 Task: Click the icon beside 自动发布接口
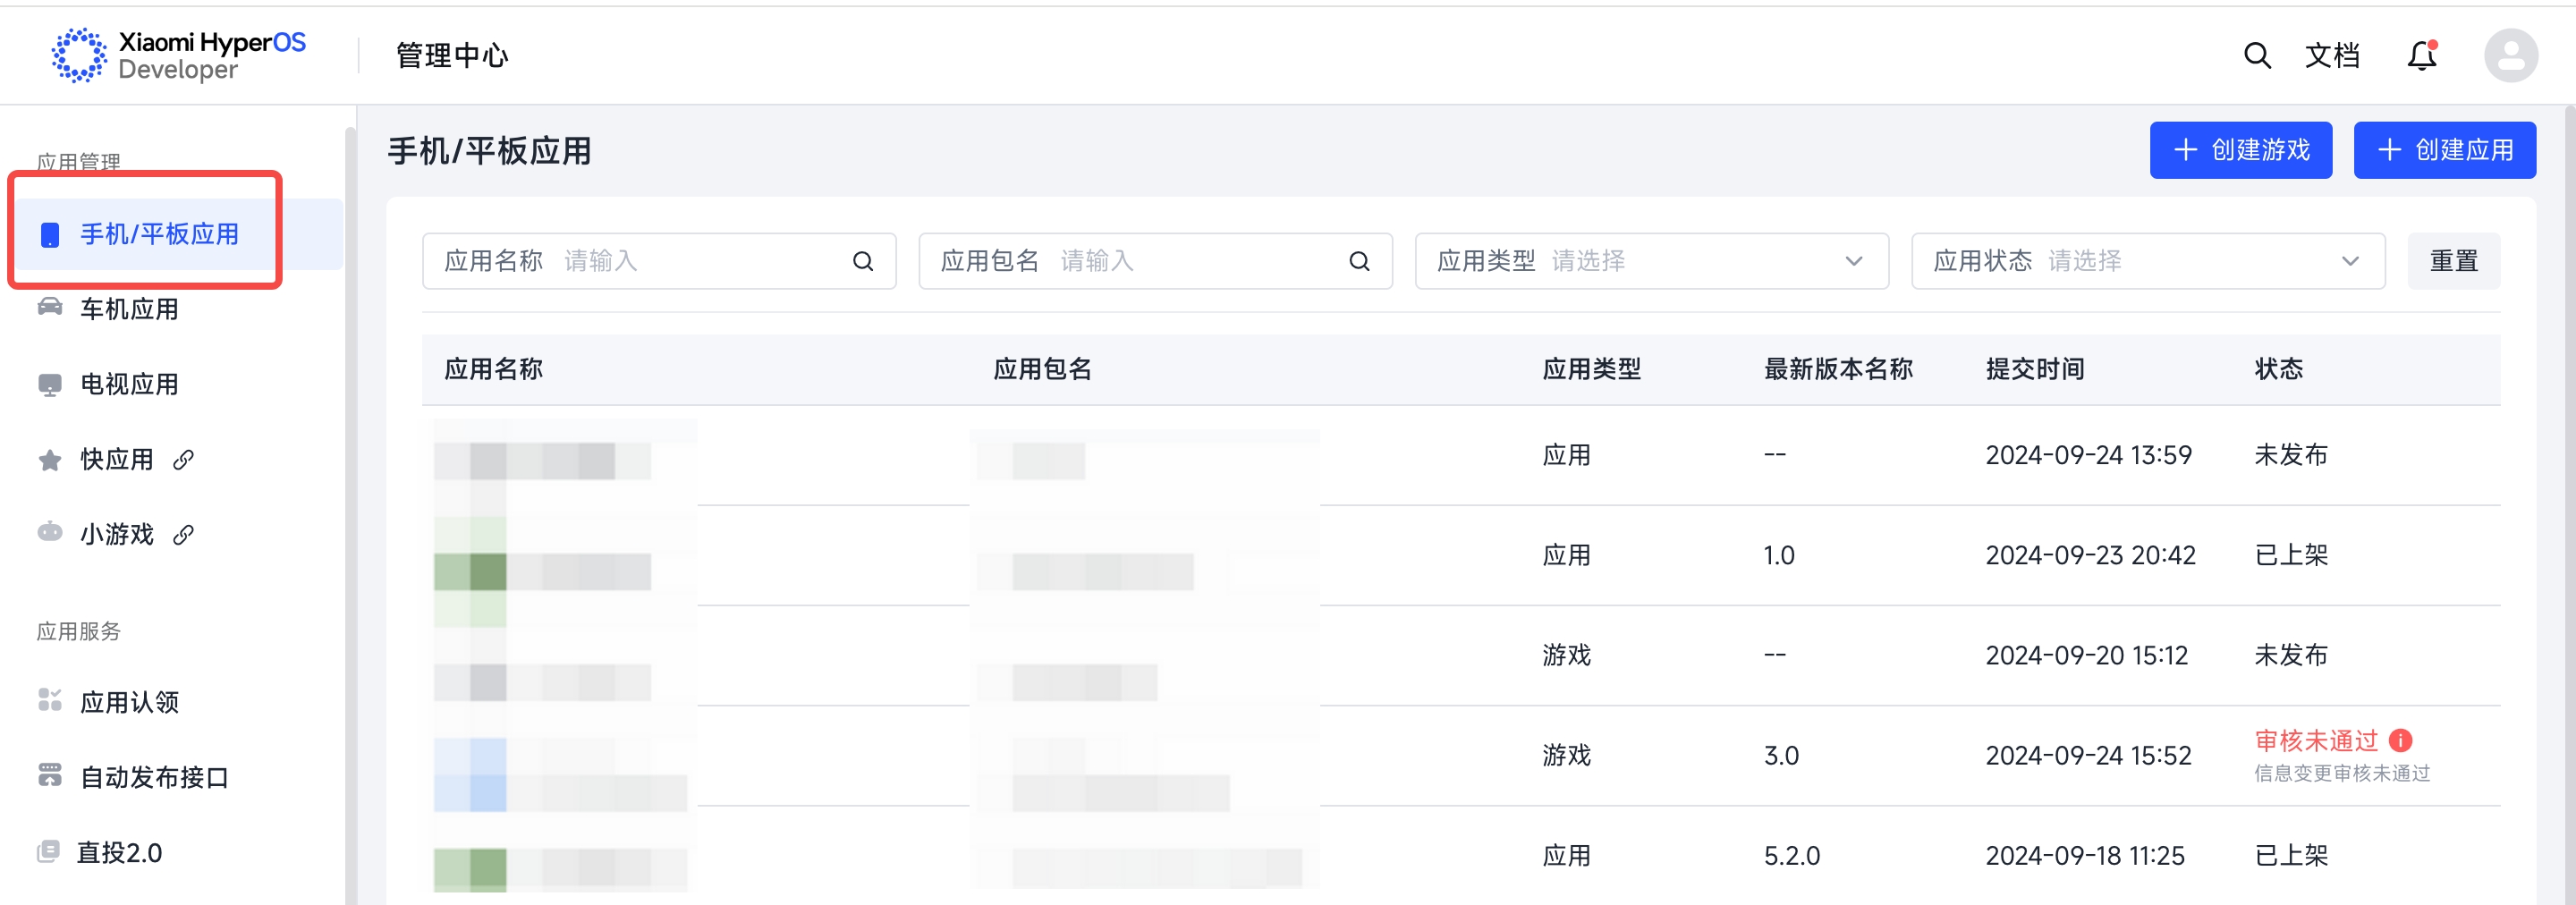[49, 775]
